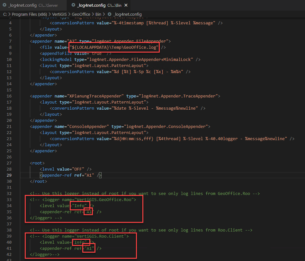Click gear icon in the breadcrumb path
The width and height of the screenshot is (305, 261).
point(110,14)
